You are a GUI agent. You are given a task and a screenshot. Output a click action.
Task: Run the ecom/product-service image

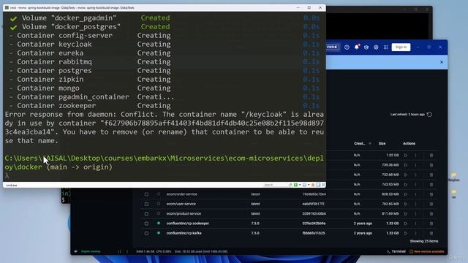(406, 214)
